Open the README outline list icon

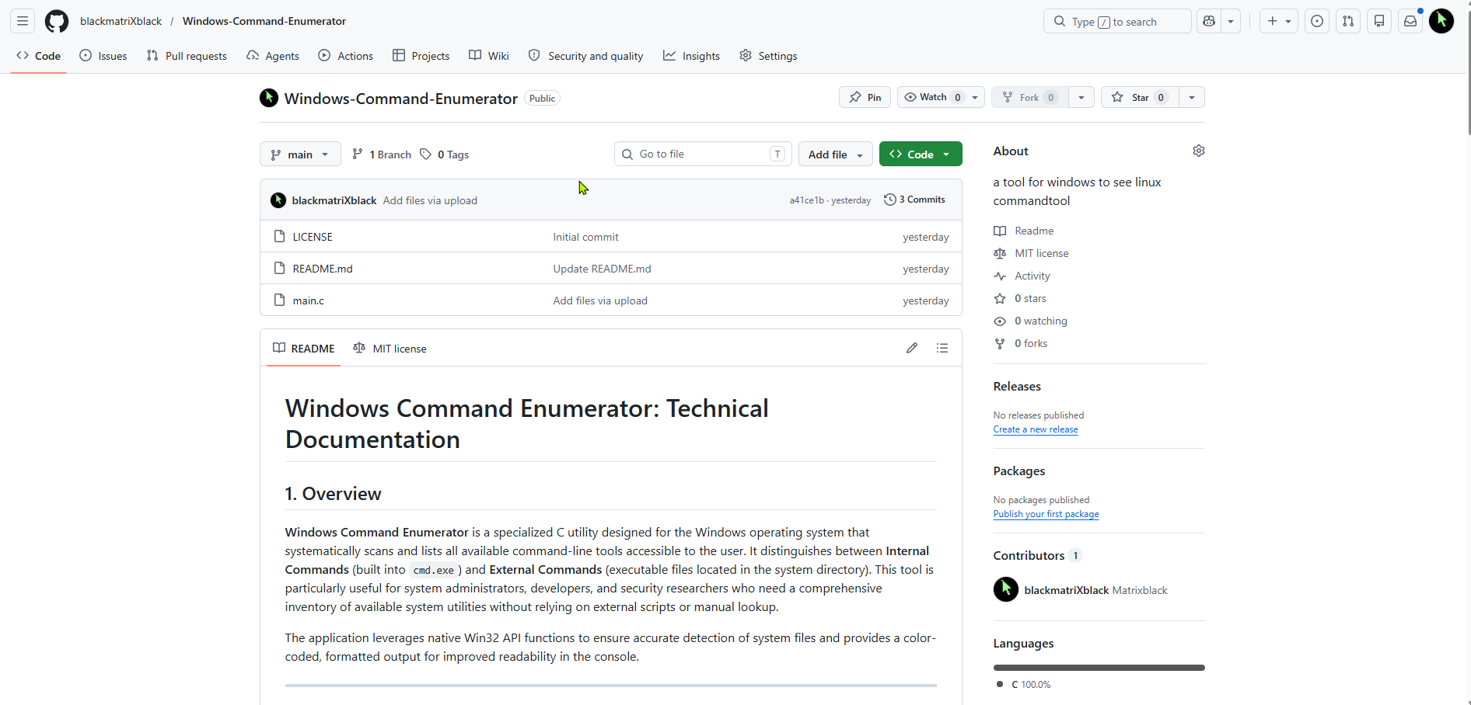pyautogui.click(x=942, y=348)
